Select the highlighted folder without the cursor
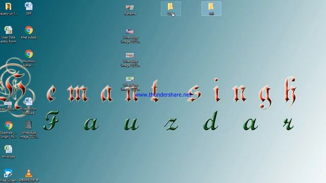The height and width of the screenshot is (183, 326). [x=211, y=9]
